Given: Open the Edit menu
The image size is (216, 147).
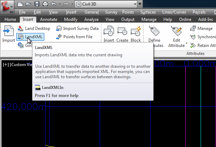Looking at the screenshot, I should pyautogui.click(x=37, y=12).
